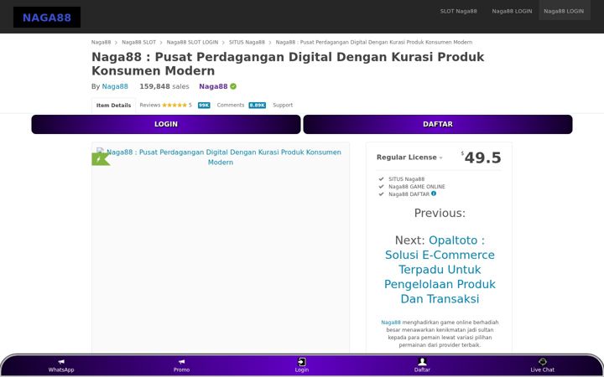Screen dimensions: 604x377
Task: Switch to Support tab
Action: click(x=283, y=105)
